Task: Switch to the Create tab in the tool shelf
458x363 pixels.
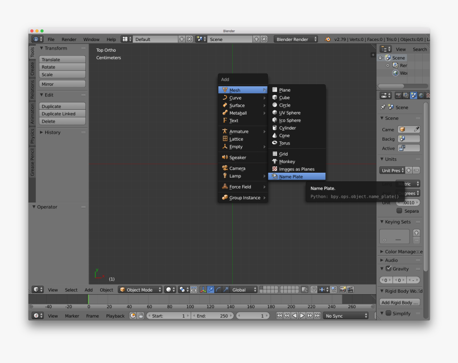Action: 32,69
